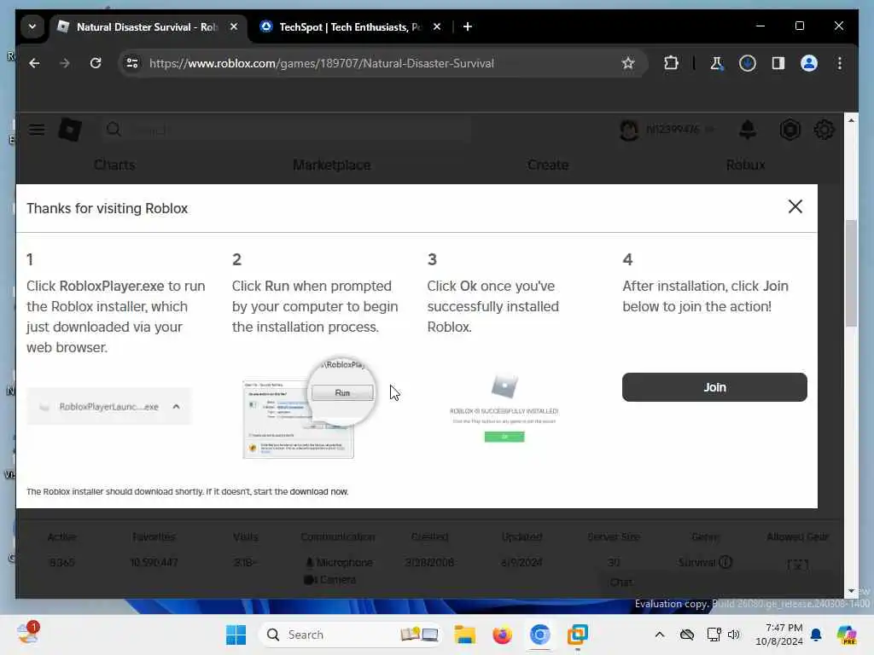Click the 'download now' link
874x655 pixels.
point(319,491)
